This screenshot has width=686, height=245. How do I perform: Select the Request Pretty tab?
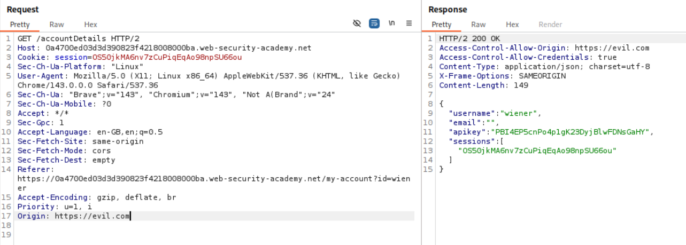(x=20, y=25)
